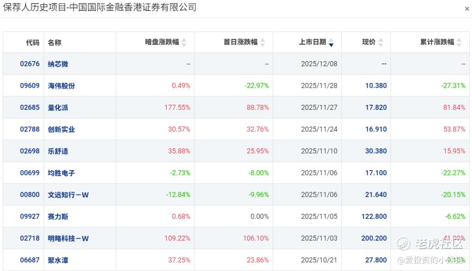Open stock code 06687
Viewport: 472px width, 271px height.
point(30,260)
